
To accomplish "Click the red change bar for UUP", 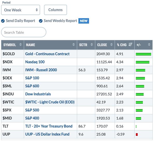I will pyautogui.click(x=137, y=135).
